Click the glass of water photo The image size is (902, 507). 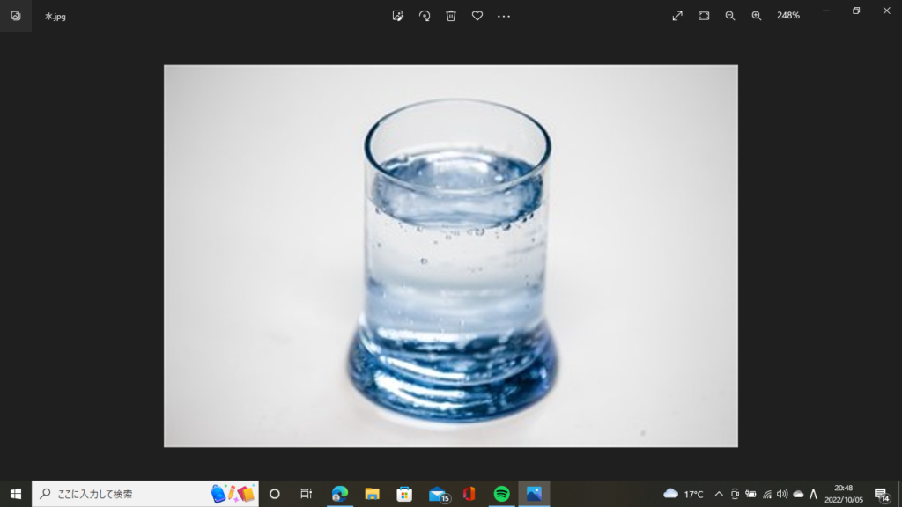click(x=451, y=256)
